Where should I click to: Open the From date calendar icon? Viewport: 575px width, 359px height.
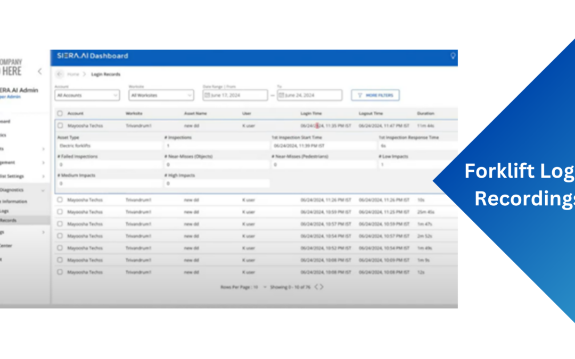[207, 95]
